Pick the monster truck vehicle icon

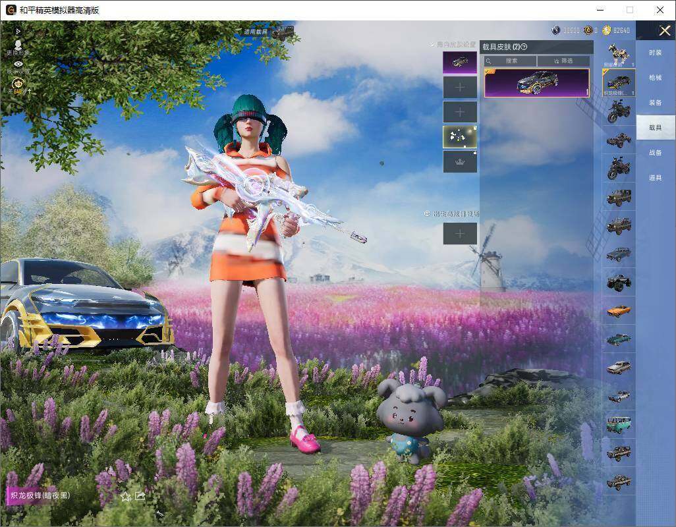coord(619,283)
